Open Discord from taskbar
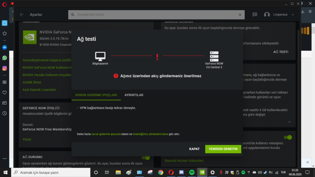The width and height of the screenshot is (315, 177). pyautogui.click(x=181, y=172)
